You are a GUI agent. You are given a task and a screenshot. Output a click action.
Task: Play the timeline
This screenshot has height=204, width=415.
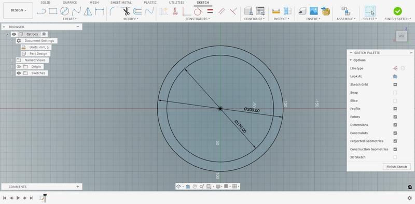[x=18, y=198]
